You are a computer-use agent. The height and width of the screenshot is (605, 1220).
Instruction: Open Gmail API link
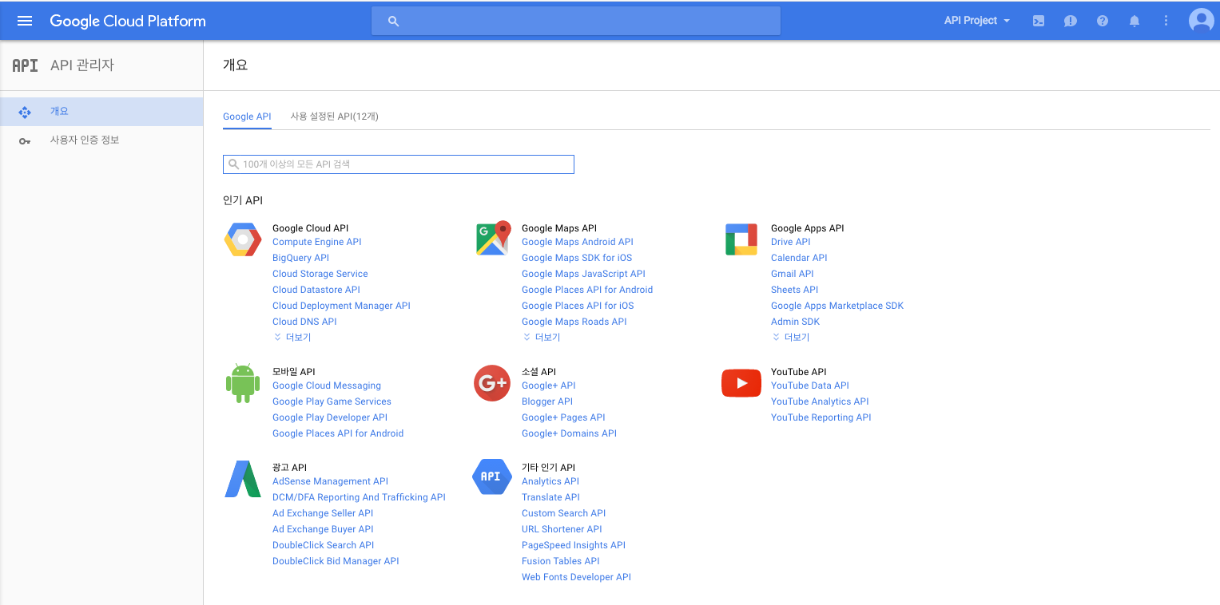point(793,274)
